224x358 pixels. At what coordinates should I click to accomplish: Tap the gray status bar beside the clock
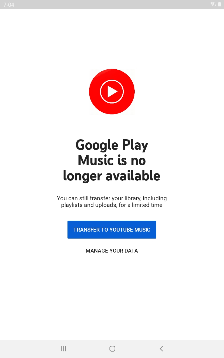coord(112,4)
